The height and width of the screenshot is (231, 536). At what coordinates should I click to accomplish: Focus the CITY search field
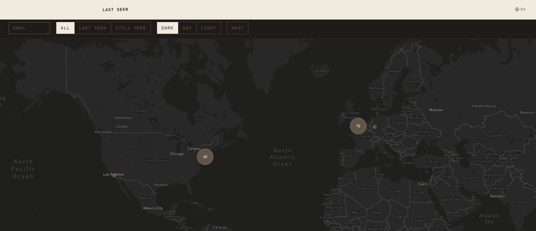tap(29, 28)
